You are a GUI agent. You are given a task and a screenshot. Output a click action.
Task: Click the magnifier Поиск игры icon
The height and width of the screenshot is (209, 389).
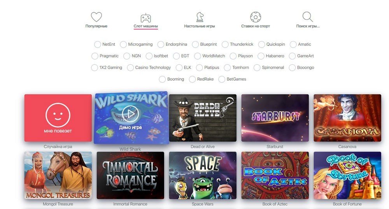(308, 17)
